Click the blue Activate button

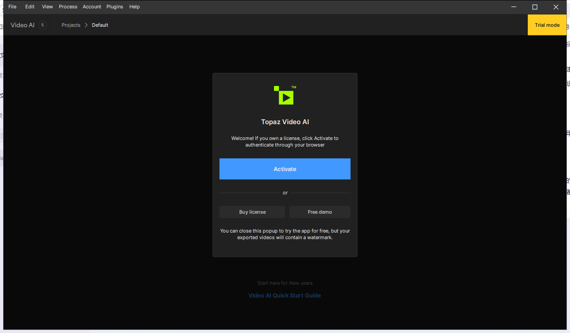(285, 169)
